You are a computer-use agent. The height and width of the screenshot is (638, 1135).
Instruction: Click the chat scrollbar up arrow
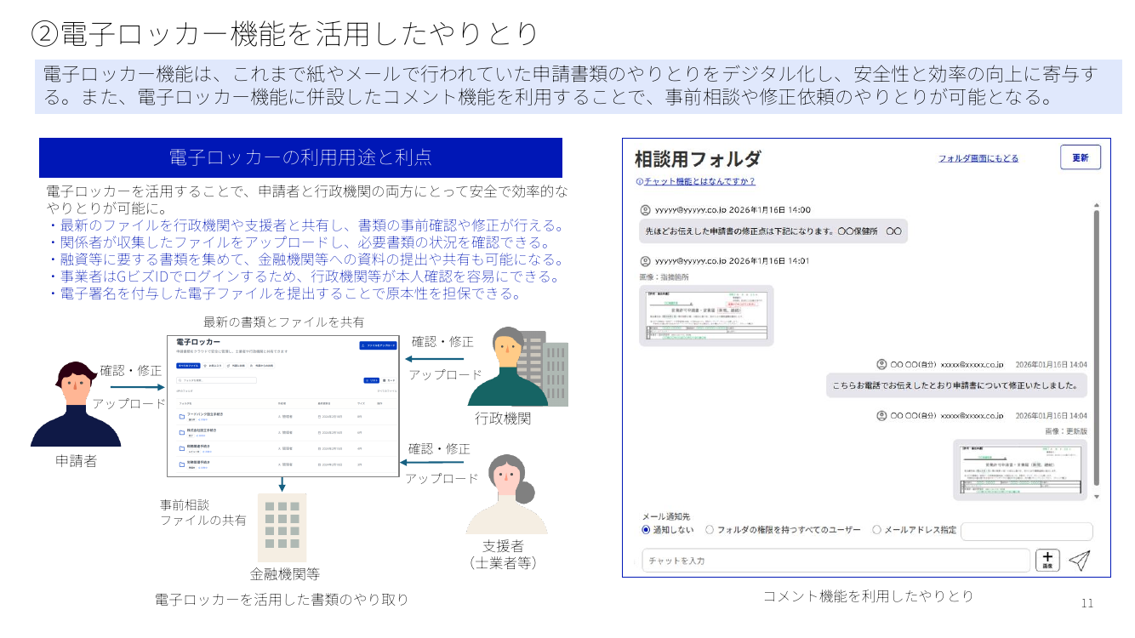(1096, 206)
